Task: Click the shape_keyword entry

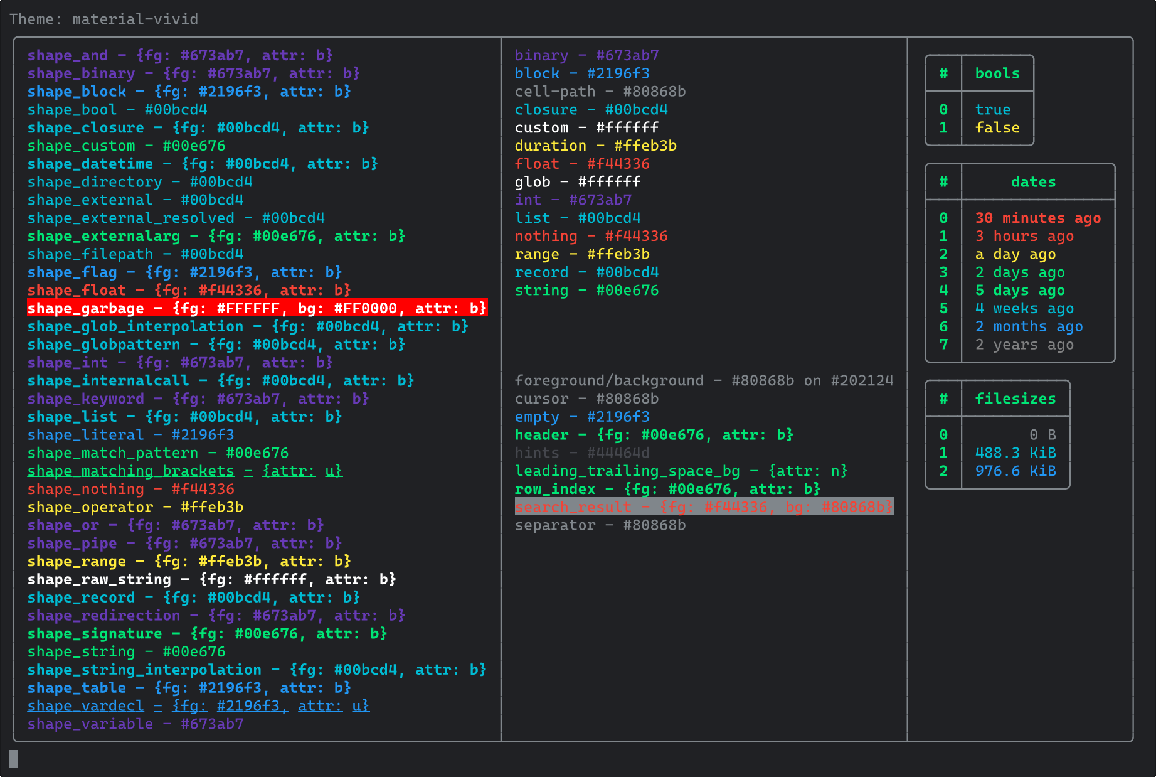Action: (x=198, y=399)
